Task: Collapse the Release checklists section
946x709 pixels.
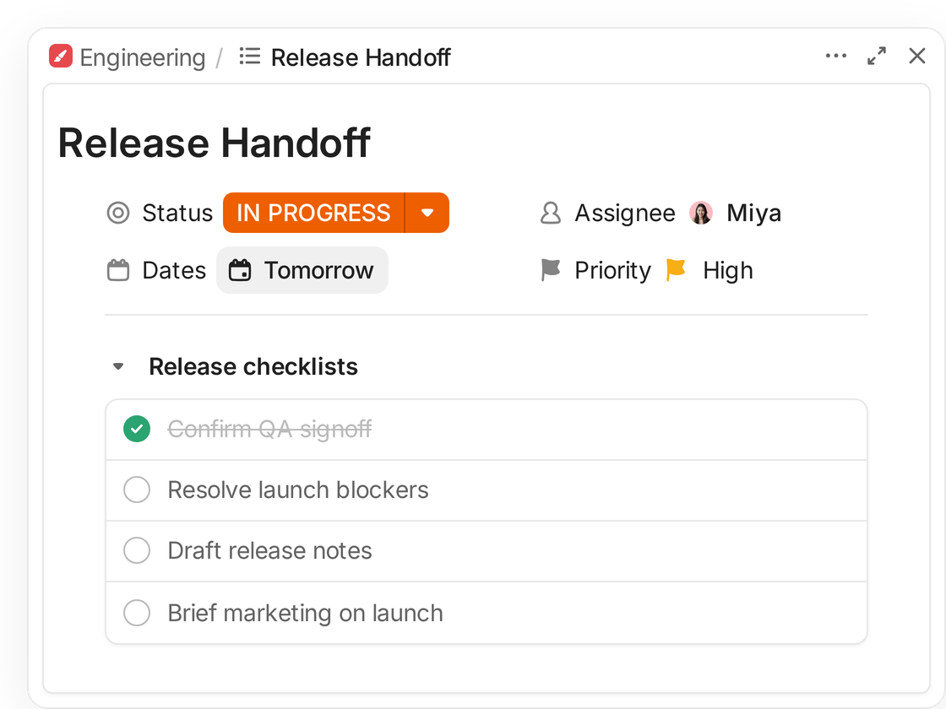Action: pos(118,366)
